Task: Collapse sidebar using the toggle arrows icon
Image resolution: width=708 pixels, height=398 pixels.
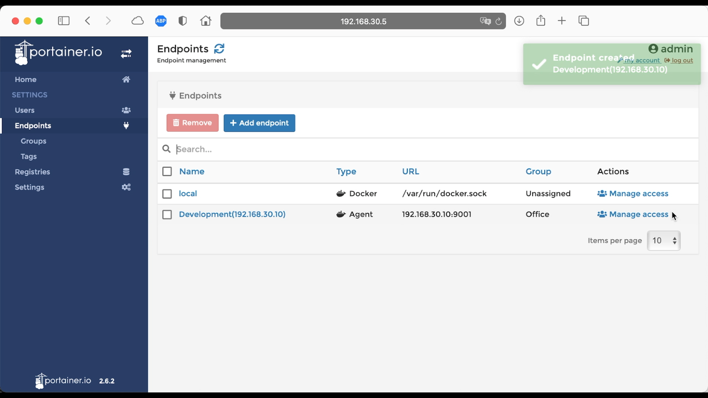Action: pos(126,54)
